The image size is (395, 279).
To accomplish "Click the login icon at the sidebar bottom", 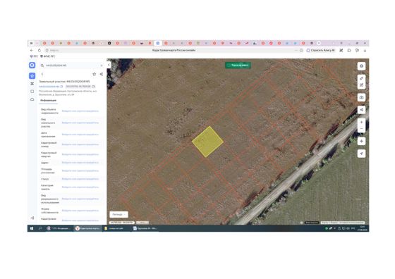I will [32, 218].
